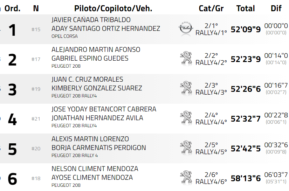The height and width of the screenshot is (191, 289).
Task: Open Alejandro Martin Afonso's entry
Action: coord(96,50)
